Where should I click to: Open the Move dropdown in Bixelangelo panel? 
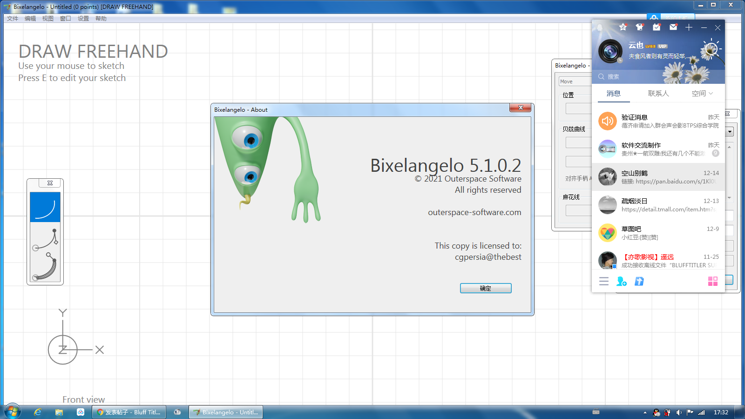point(576,81)
